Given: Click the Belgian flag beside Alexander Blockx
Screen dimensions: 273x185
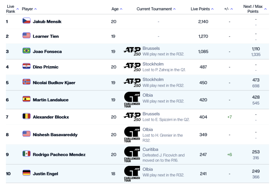Looking at the screenshot, I should coord(26,116).
